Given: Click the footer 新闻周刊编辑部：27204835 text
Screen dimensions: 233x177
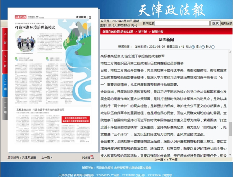Looking at the screenshot, I should pyautogui.click(x=92, y=175).
